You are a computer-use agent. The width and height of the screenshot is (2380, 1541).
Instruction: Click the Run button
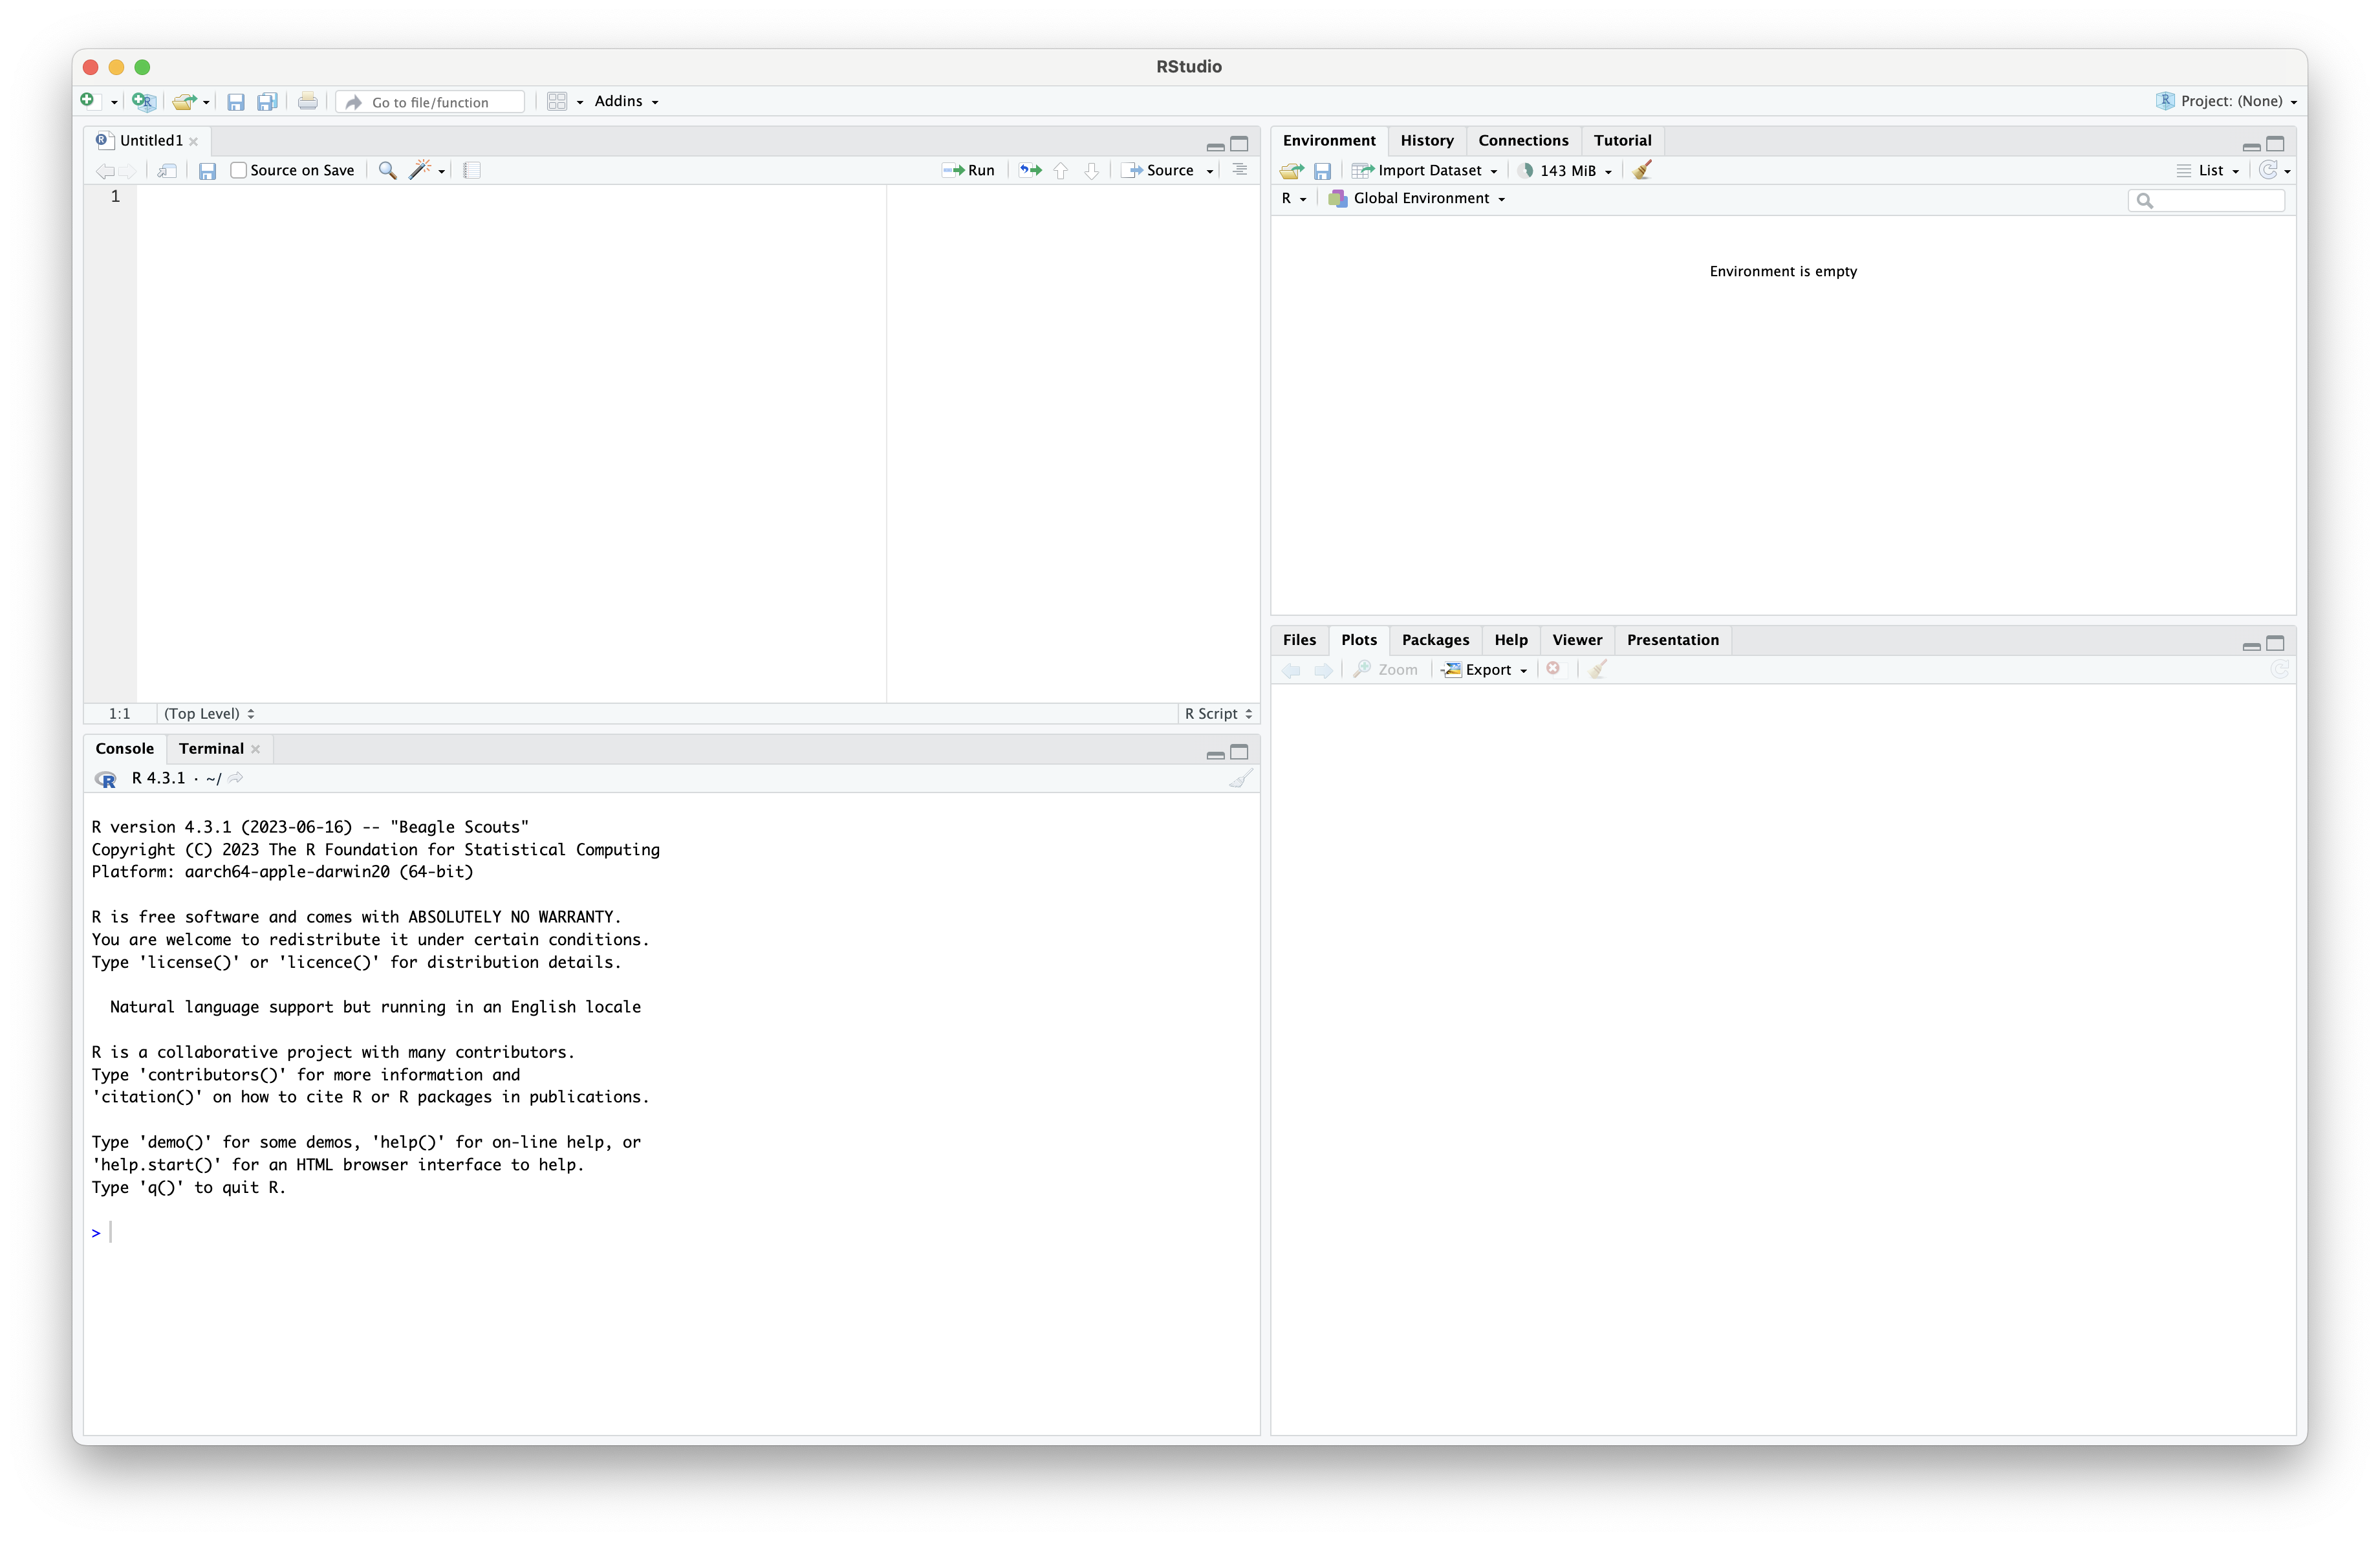click(x=969, y=171)
